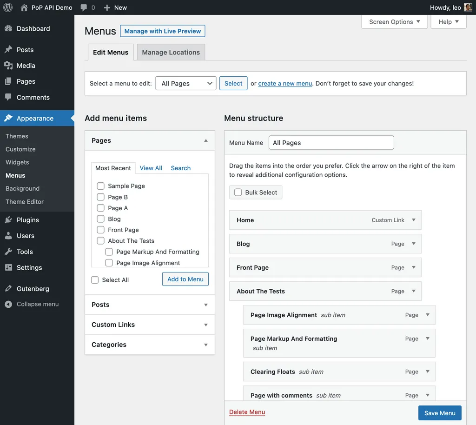The width and height of the screenshot is (476, 425).
Task: Enable the Bulk Select checkbox
Action: tap(238, 193)
